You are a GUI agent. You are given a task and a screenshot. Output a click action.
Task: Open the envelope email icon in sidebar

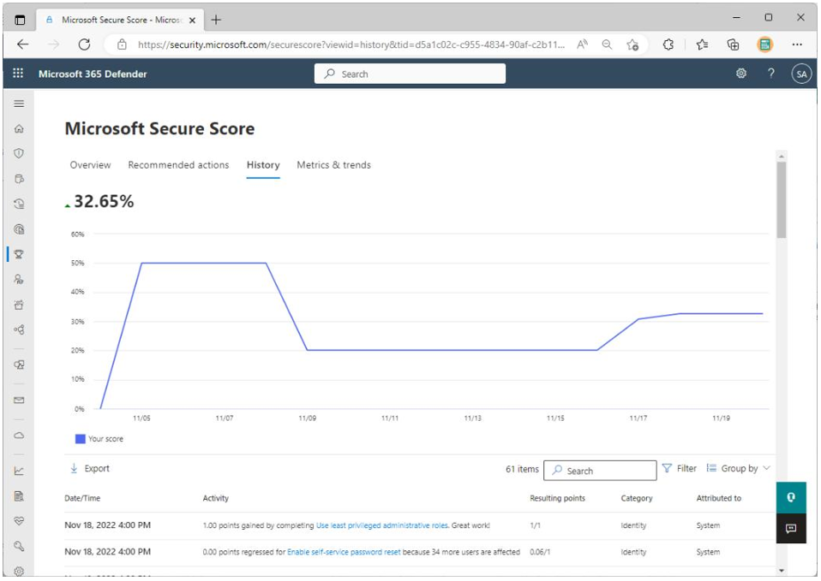[19, 400]
